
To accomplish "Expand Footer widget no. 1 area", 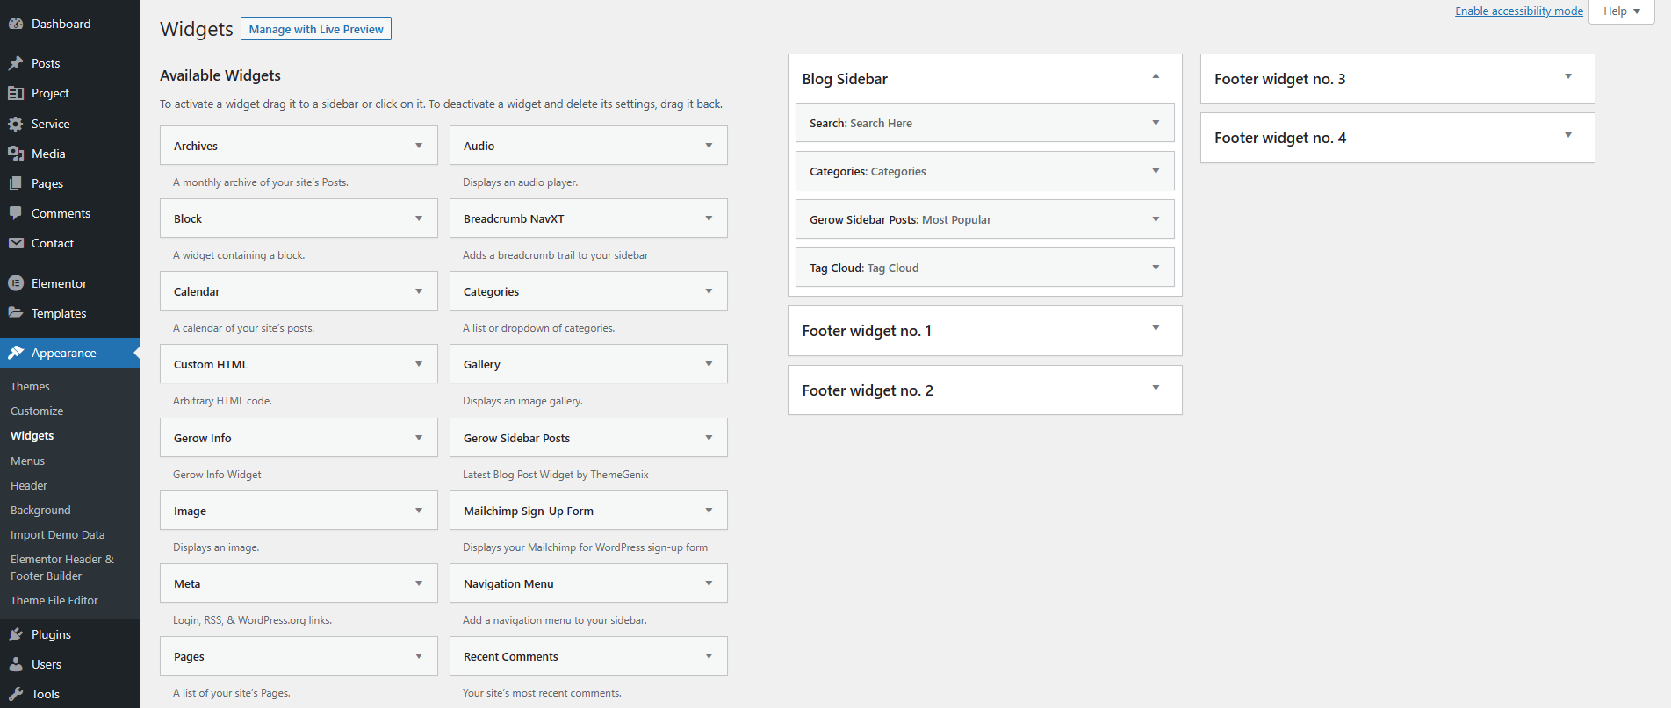I will (x=1156, y=329).
